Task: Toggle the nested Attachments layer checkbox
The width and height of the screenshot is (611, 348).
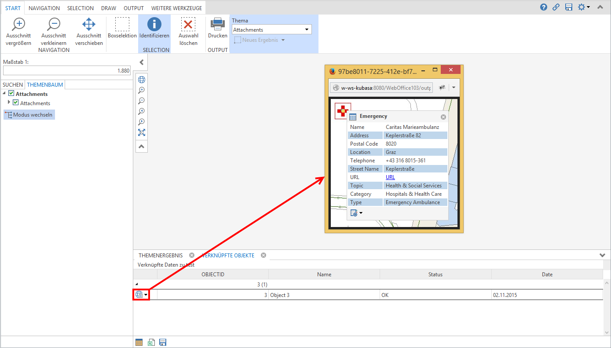Action: [16, 103]
